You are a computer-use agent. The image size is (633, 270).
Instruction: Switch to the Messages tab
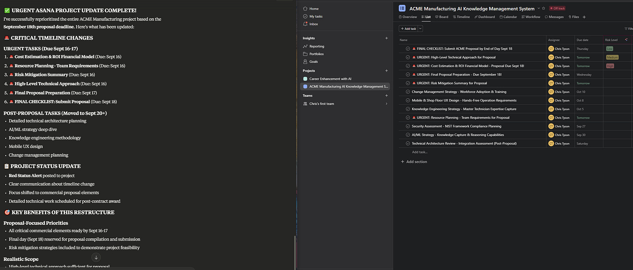pyautogui.click(x=554, y=17)
